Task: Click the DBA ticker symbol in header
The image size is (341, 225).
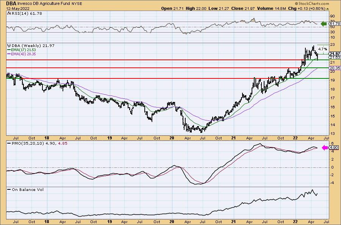Action: point(11,3)
